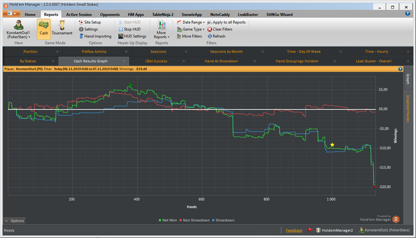Click the yellow star graph marker
The image size is (416, 238).
coord(332,145)
